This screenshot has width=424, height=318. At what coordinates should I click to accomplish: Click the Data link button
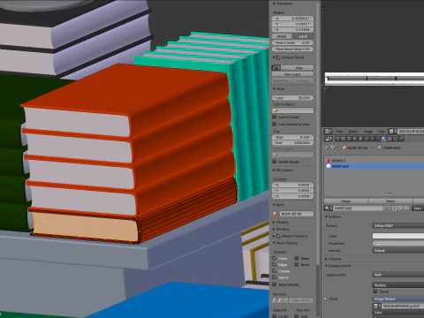(418, 208)
